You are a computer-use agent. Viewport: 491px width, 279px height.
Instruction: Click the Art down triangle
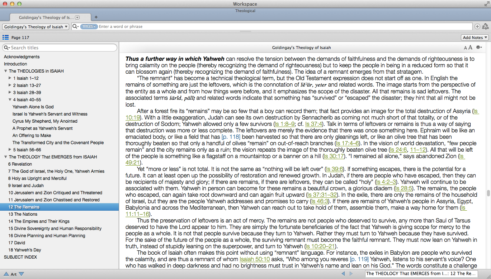(22, 274)
